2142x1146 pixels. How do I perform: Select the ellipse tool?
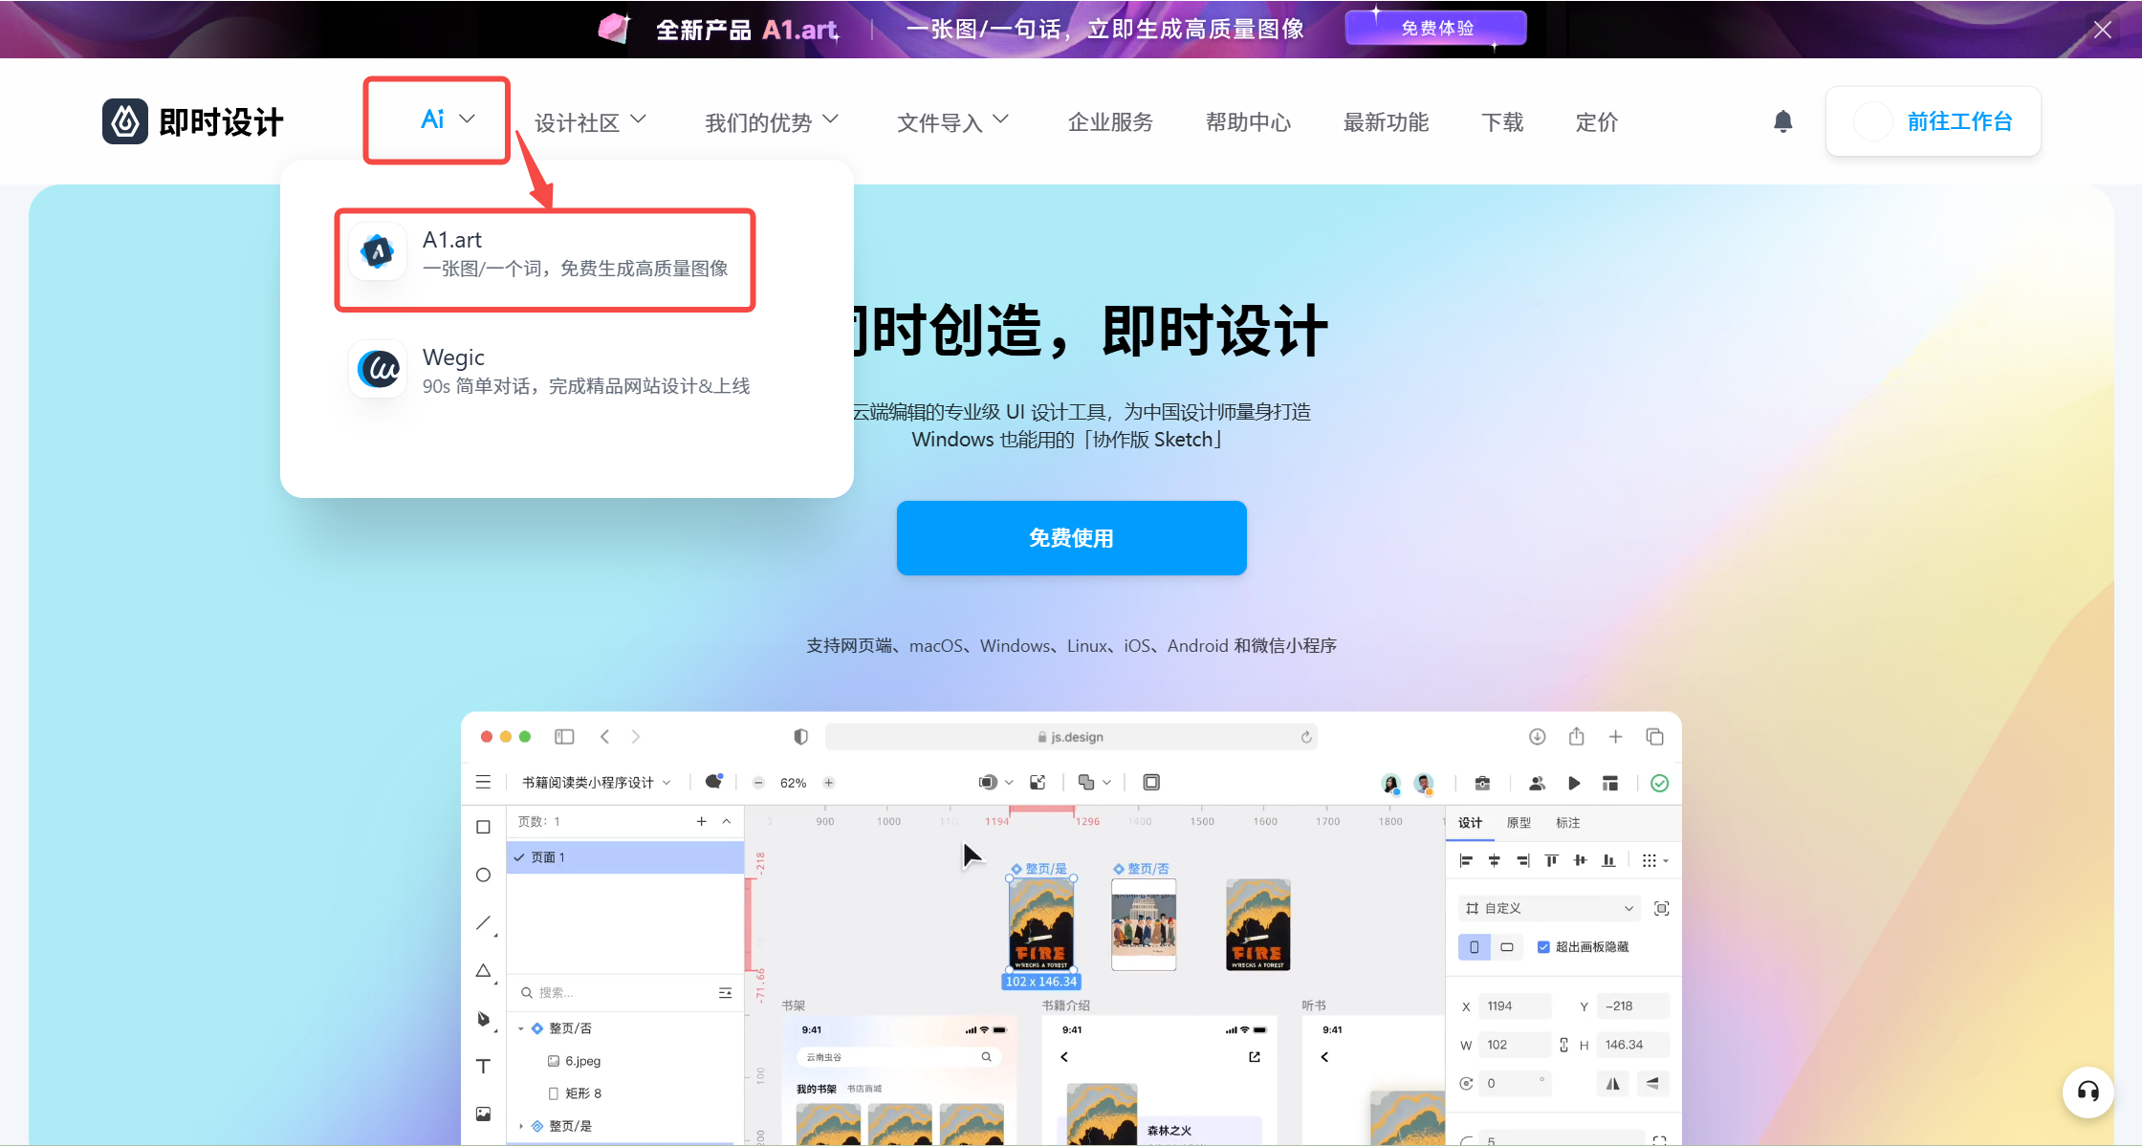pos(483,875)
